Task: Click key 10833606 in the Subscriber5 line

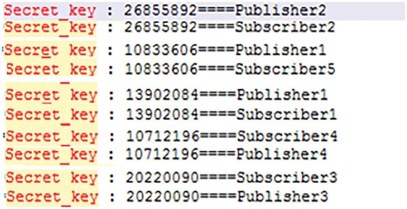Action: click(161, 70)
